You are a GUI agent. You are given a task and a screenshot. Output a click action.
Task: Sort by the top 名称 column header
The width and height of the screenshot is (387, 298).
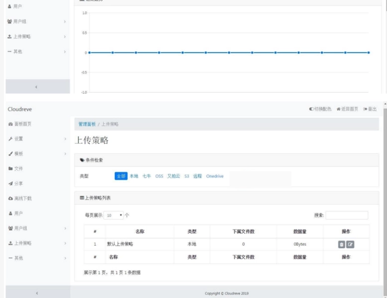coord(140,231)
